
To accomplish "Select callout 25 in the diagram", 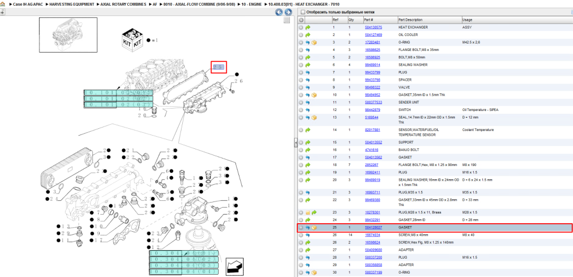I will tap(219, 67).
